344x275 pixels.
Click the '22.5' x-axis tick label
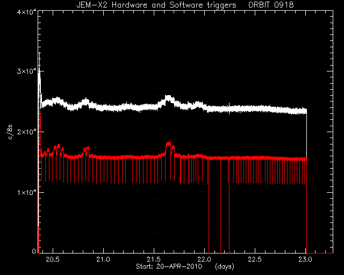[x=255, y=259]
